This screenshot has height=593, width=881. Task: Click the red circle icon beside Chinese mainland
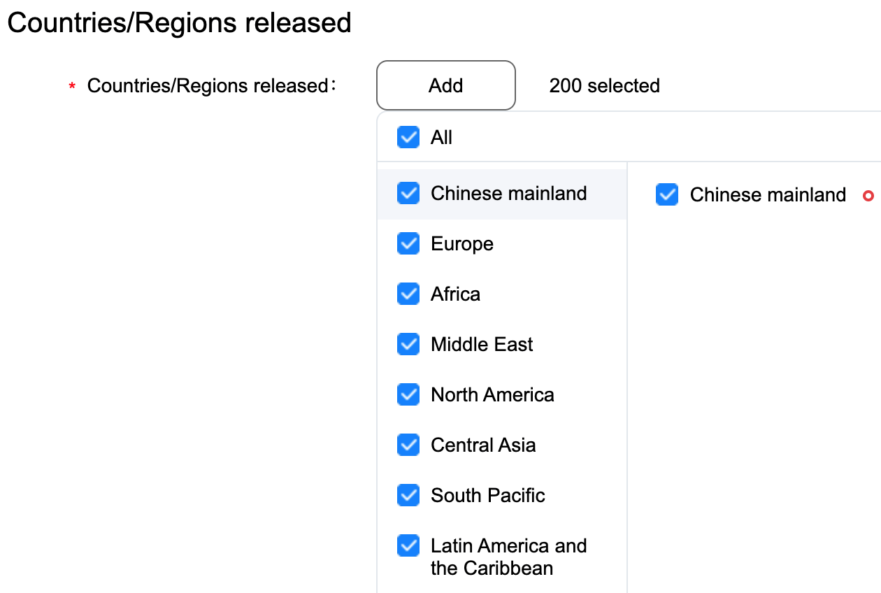[869, 196]
